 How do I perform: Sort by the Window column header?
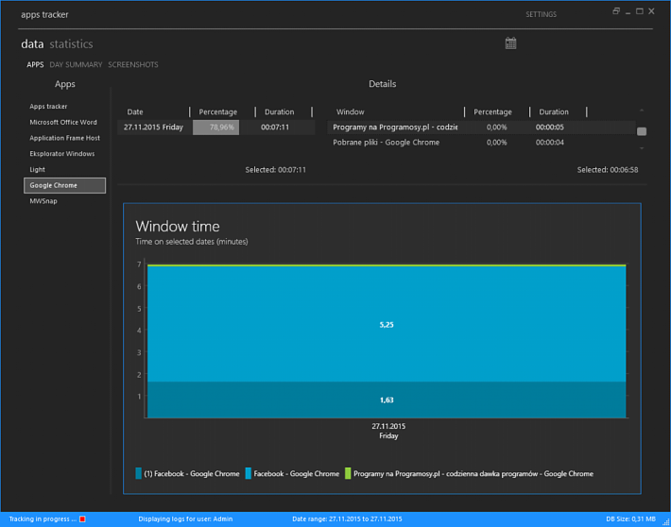point(350,112)
